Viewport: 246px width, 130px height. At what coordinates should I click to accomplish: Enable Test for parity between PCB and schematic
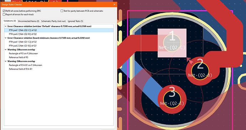62,11
